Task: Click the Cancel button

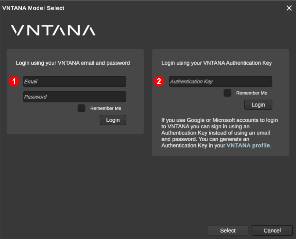Action: coord(272,231)
